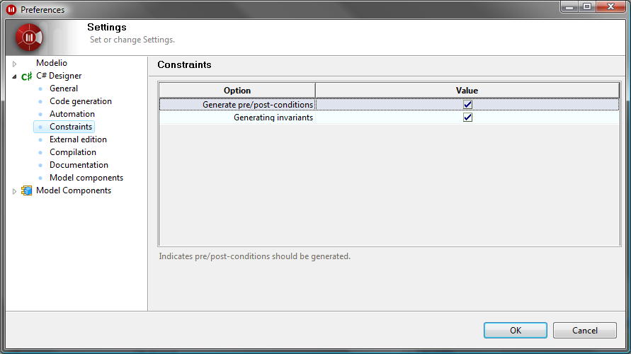
Task: Expand the Model Components root node
Action: tap(14, 191)
